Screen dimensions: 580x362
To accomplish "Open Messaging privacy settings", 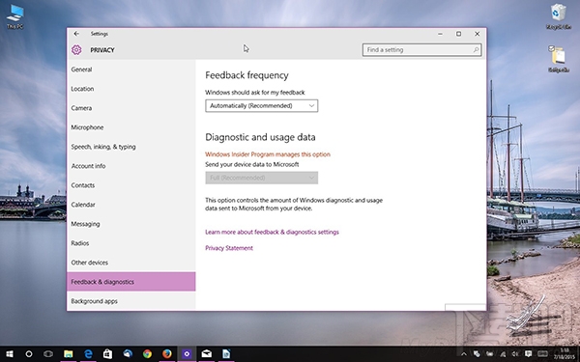I will point(130,224).
